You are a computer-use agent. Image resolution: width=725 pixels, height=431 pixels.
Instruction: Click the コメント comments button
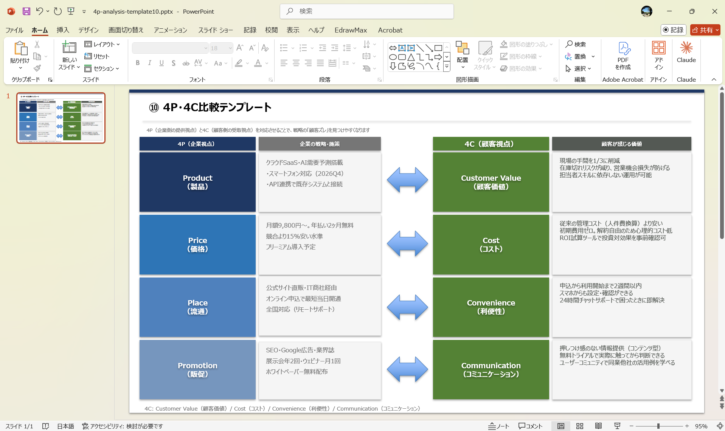pos(530,426)
